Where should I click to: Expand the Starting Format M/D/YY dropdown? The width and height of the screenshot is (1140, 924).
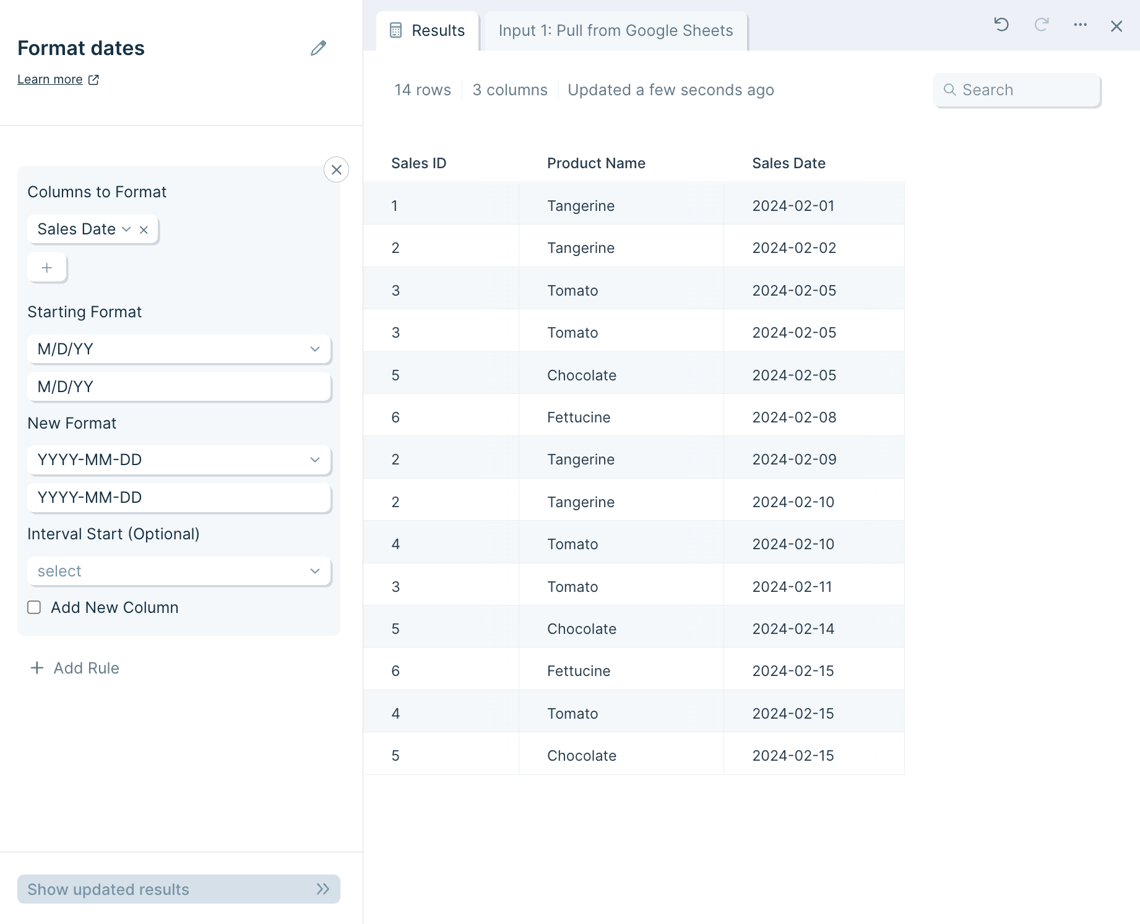179,349
